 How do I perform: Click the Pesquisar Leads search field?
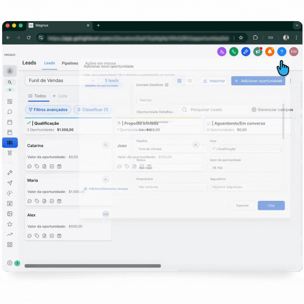(x=214, y=110)
